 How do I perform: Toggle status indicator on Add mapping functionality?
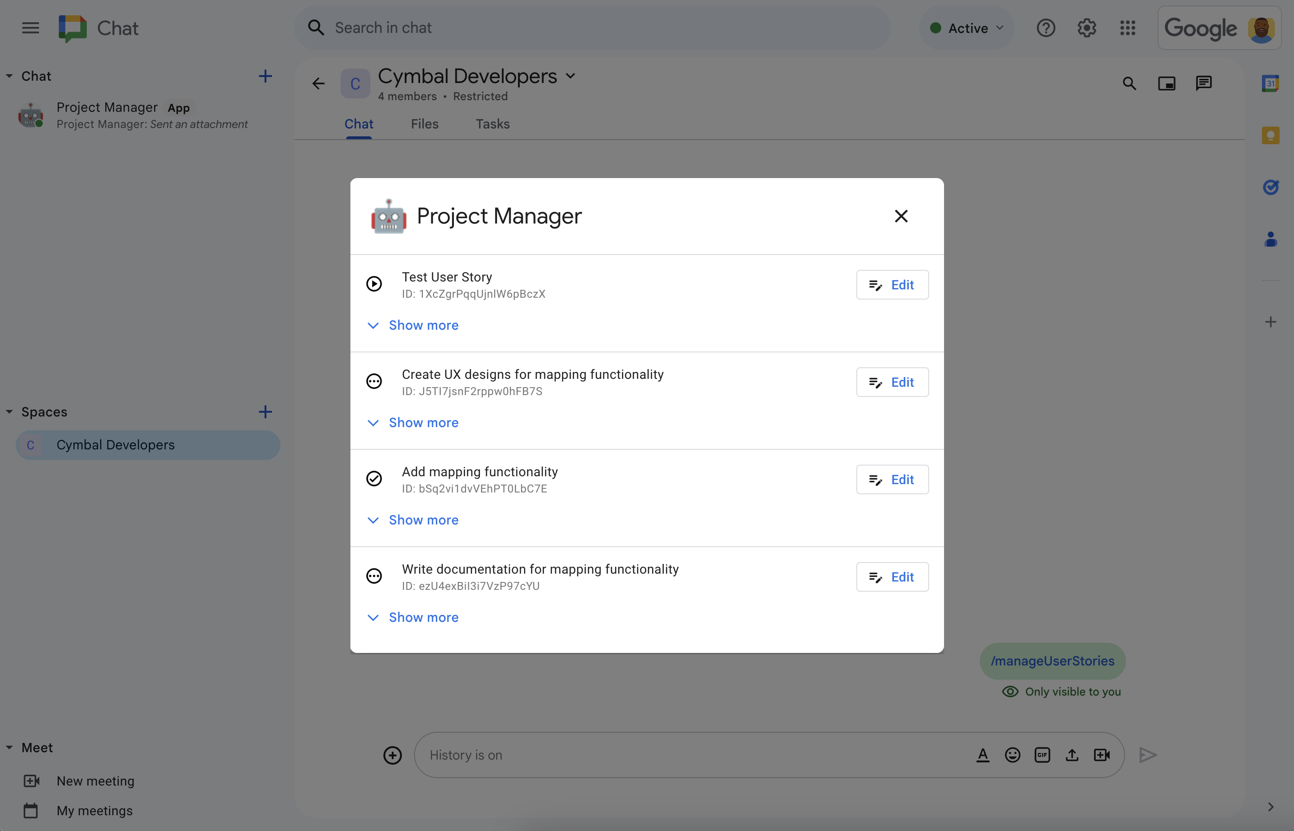[x=375, y=478]
